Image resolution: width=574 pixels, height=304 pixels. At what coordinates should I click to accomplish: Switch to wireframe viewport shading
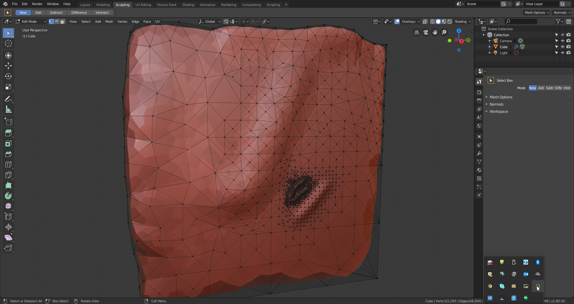point(432,22)
